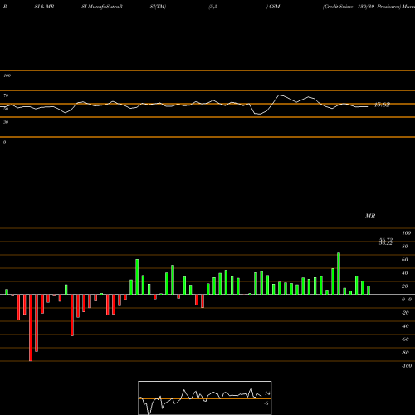This screenshot has width=415, height=415.
Task: Click the MR axis label -60
Action: click(405, 339)
